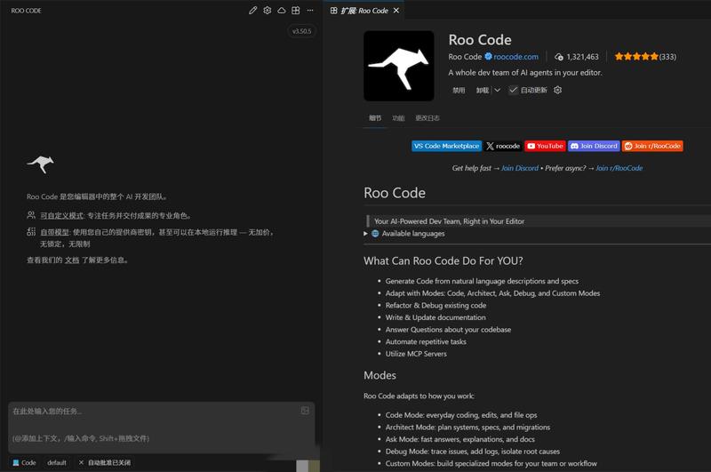Viewport: 711px width, 472px height.
Task: Click the 卸载 uninstall button
Action: (482, 91)
